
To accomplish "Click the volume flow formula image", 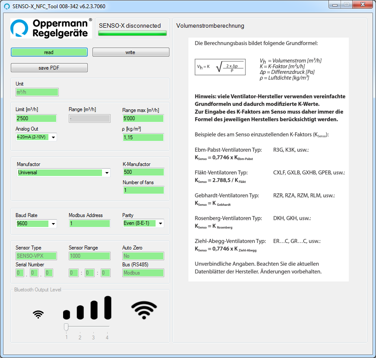I will [x=220, y=67].
